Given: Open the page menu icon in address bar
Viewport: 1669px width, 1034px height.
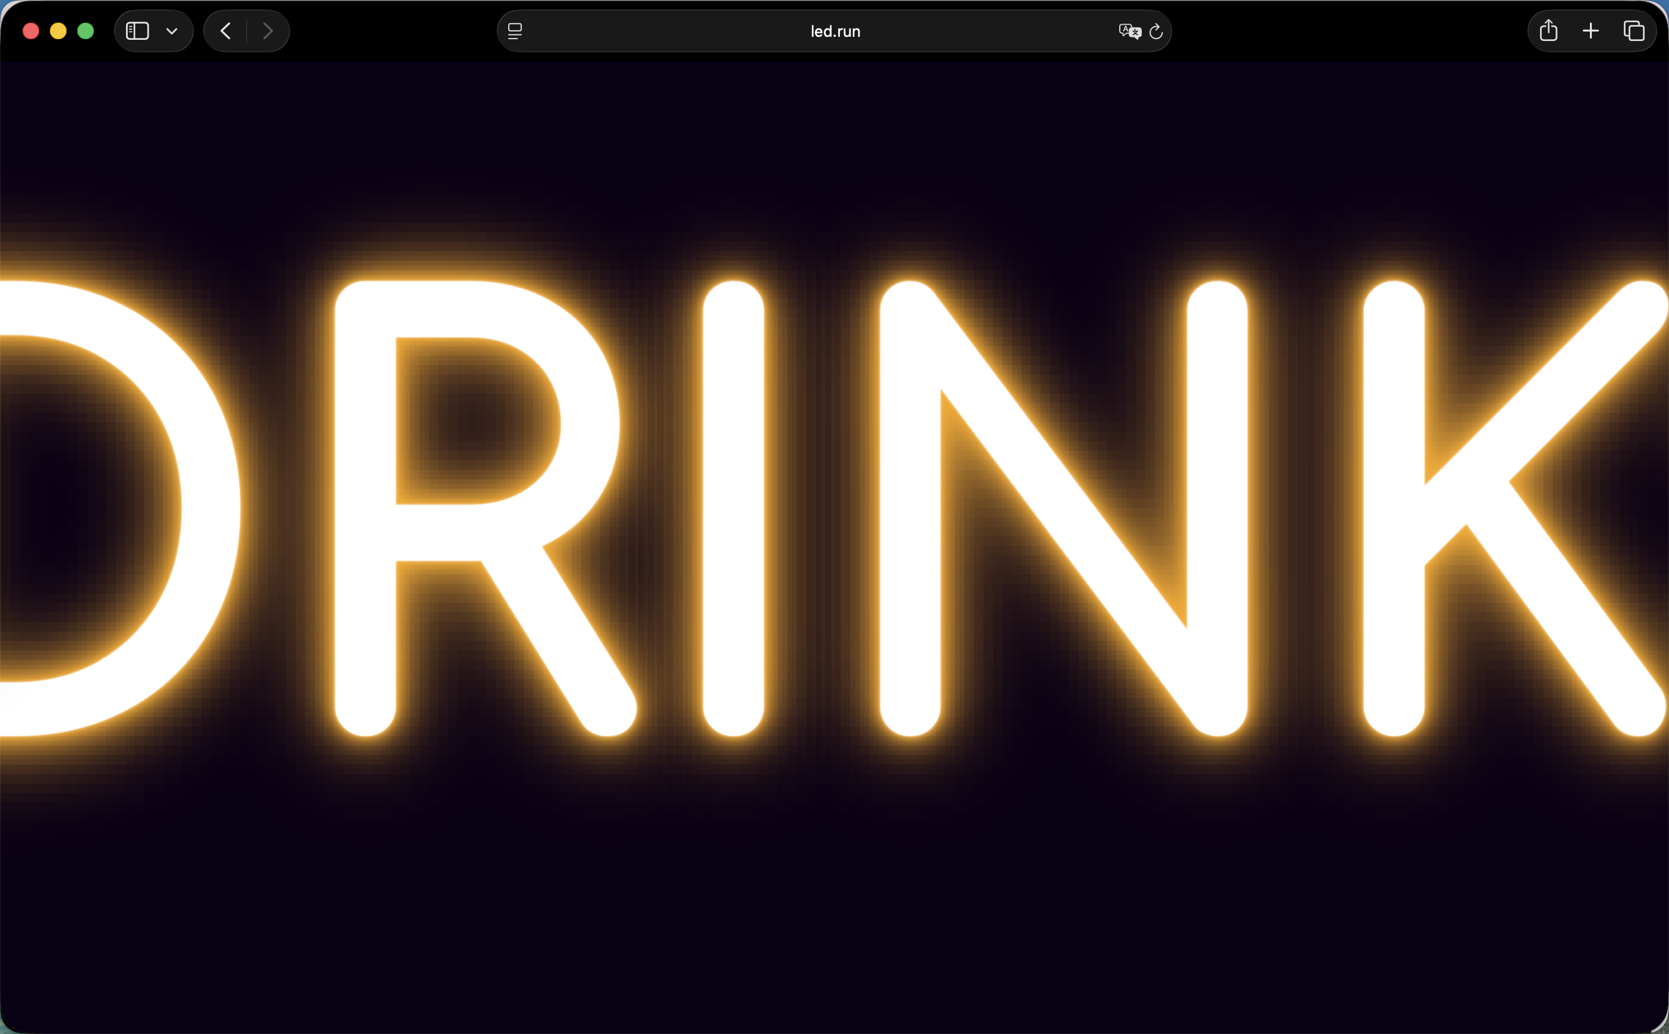Looking at the screenshot, I should 515,31.
